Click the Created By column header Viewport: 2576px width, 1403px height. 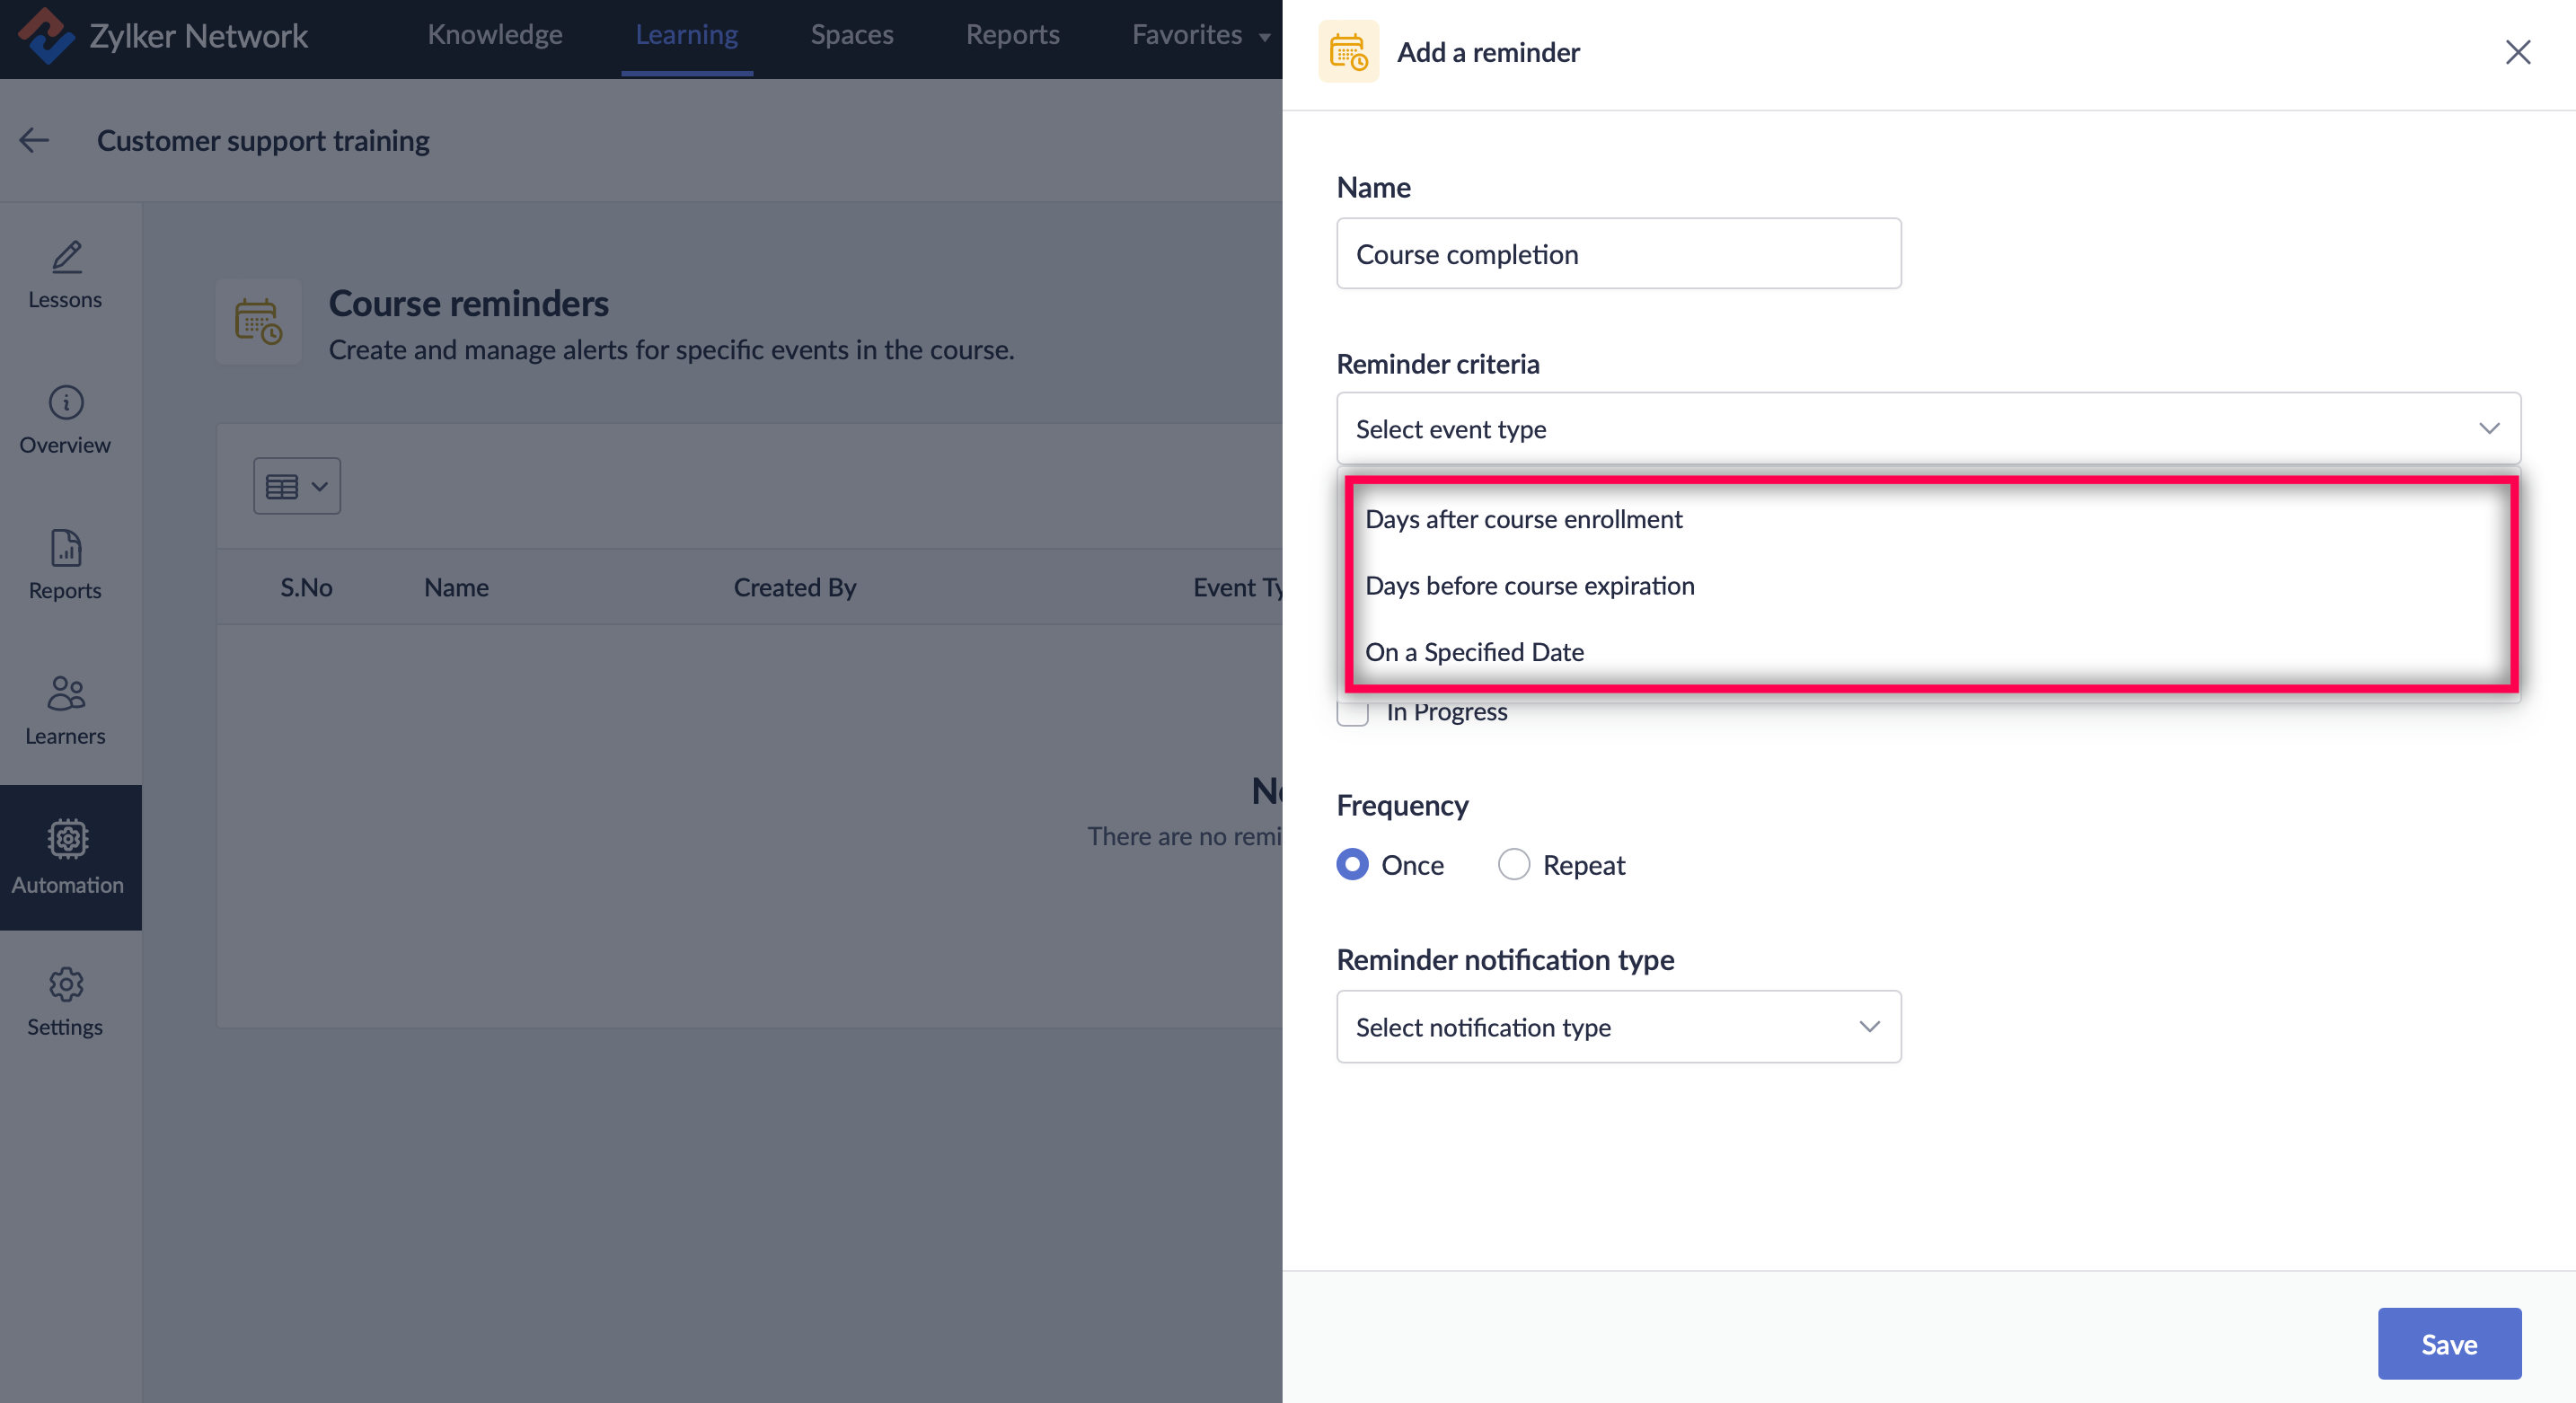(x=795, y=587)
